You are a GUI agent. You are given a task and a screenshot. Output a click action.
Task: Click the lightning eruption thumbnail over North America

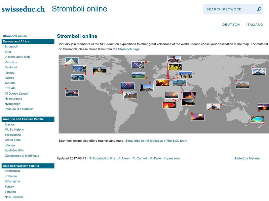point(138,65)
